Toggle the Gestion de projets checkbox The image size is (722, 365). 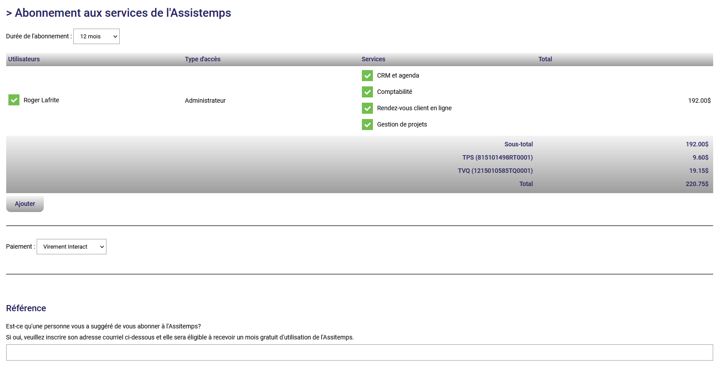coord(367,125)
